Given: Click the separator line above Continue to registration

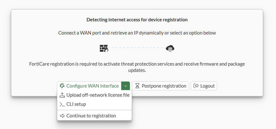Looking at the screenshot, I should click(x=94, y=110).
